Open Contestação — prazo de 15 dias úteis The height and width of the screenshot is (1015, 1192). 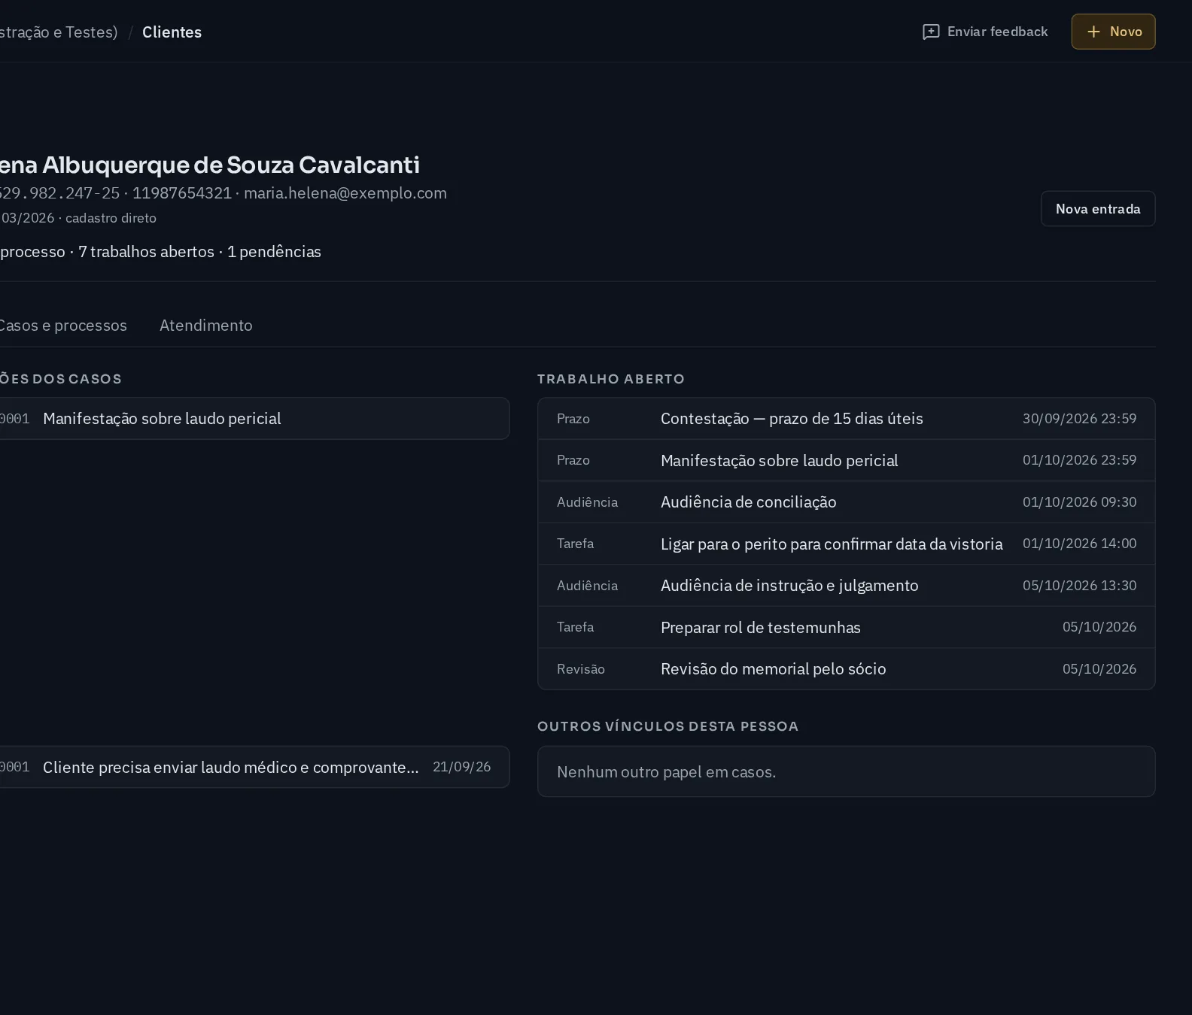(847, 419)
